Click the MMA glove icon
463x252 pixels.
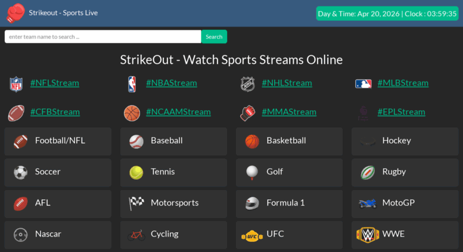tap(247, 113)
